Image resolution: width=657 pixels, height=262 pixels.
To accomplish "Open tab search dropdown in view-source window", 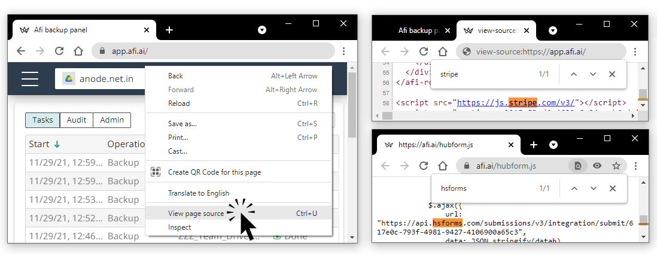I will (553, 31).
